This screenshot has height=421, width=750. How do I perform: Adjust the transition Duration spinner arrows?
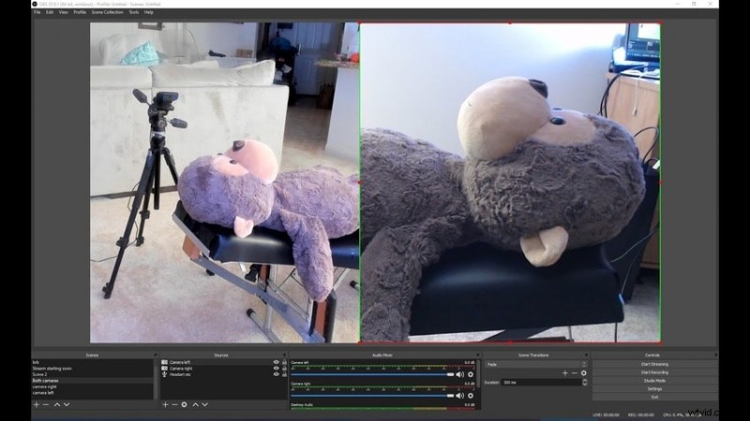[x=584, y=383]
